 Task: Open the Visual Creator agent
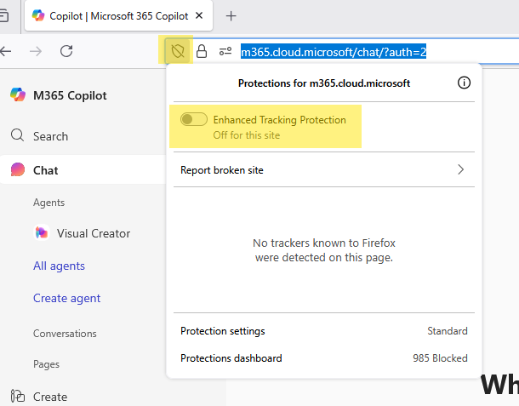point(94,233)
